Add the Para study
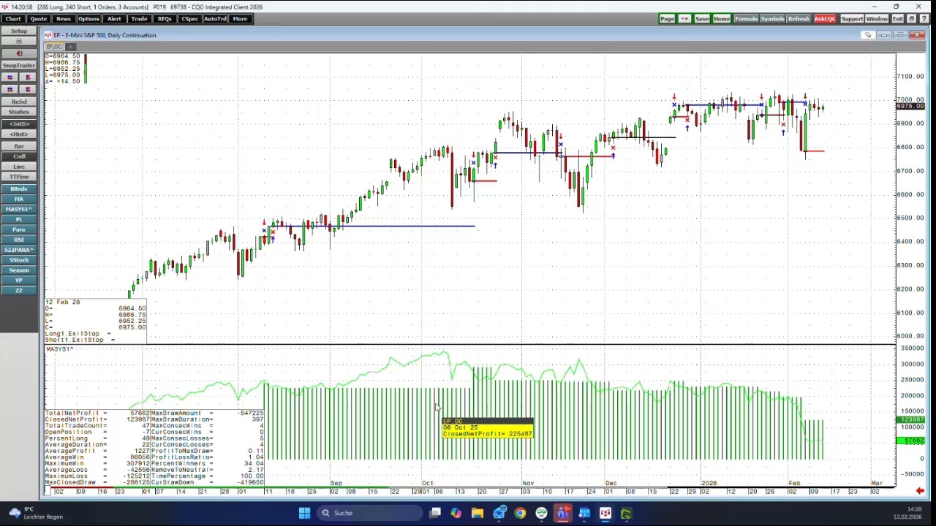This screenshot has height=526, width=936. (19, 229)
